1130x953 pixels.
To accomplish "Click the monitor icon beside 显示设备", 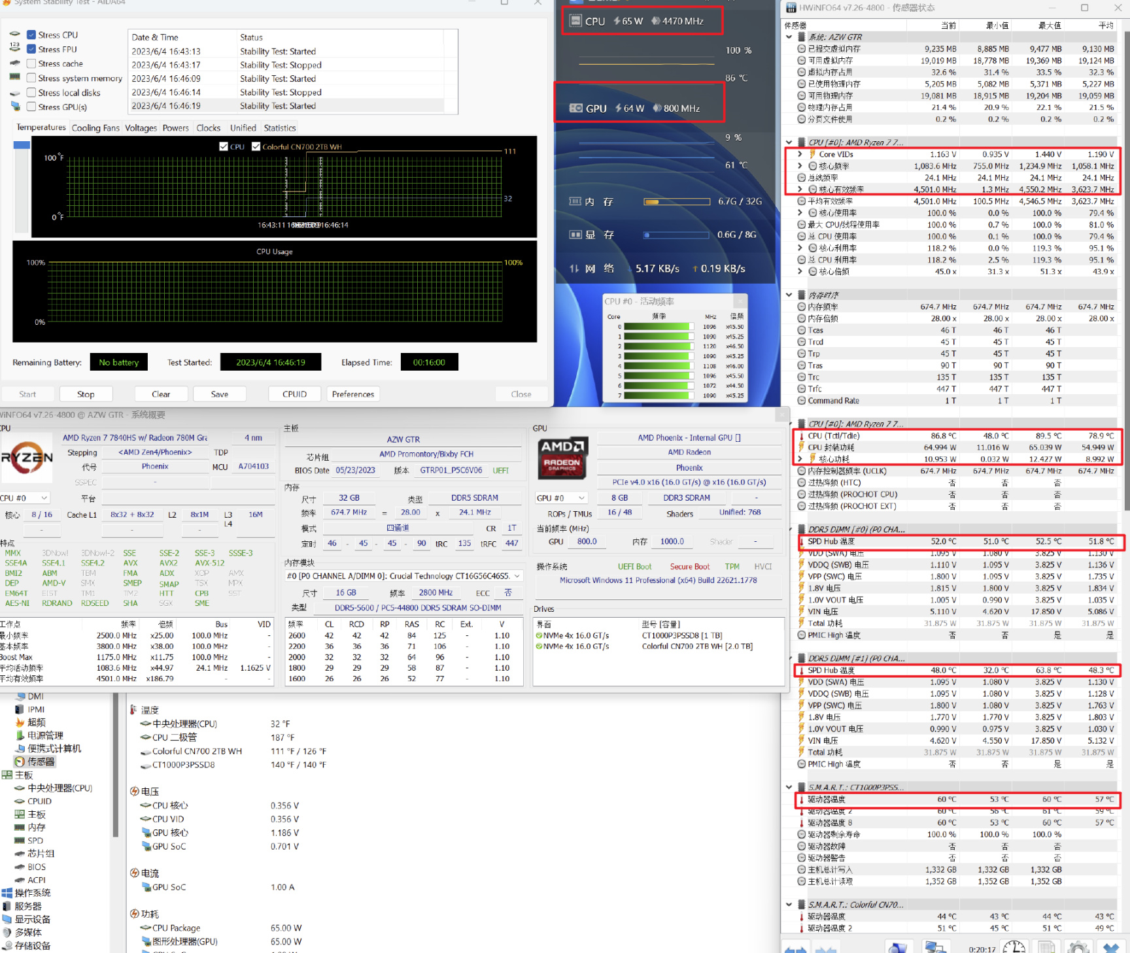I will coord(7,919).
